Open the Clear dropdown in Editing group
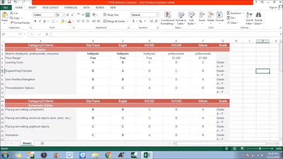Screen dimensions: 283x159 tap(233, 23)
